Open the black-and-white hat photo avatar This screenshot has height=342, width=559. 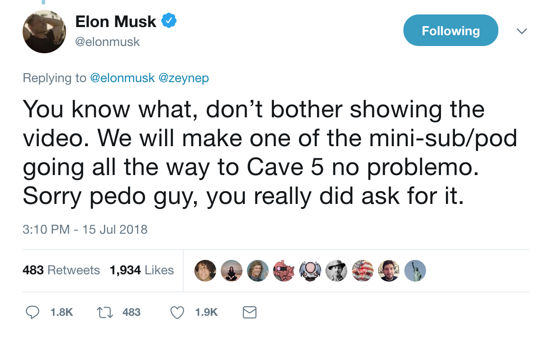(336, 271)
